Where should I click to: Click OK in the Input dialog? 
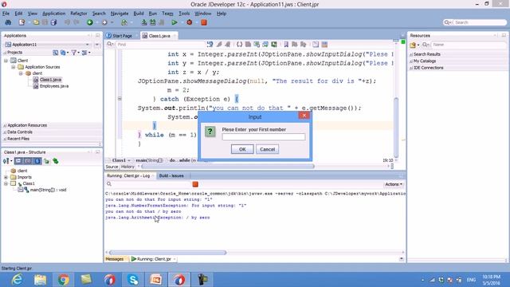[x=242, y=149]
